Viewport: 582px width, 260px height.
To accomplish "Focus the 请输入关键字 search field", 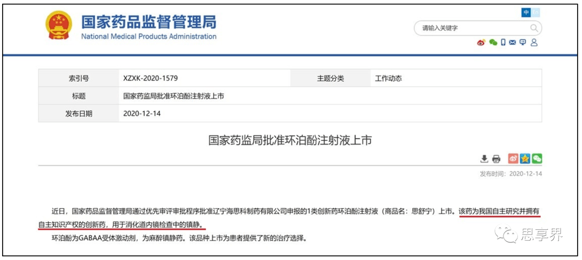I will tap(477, 28).
